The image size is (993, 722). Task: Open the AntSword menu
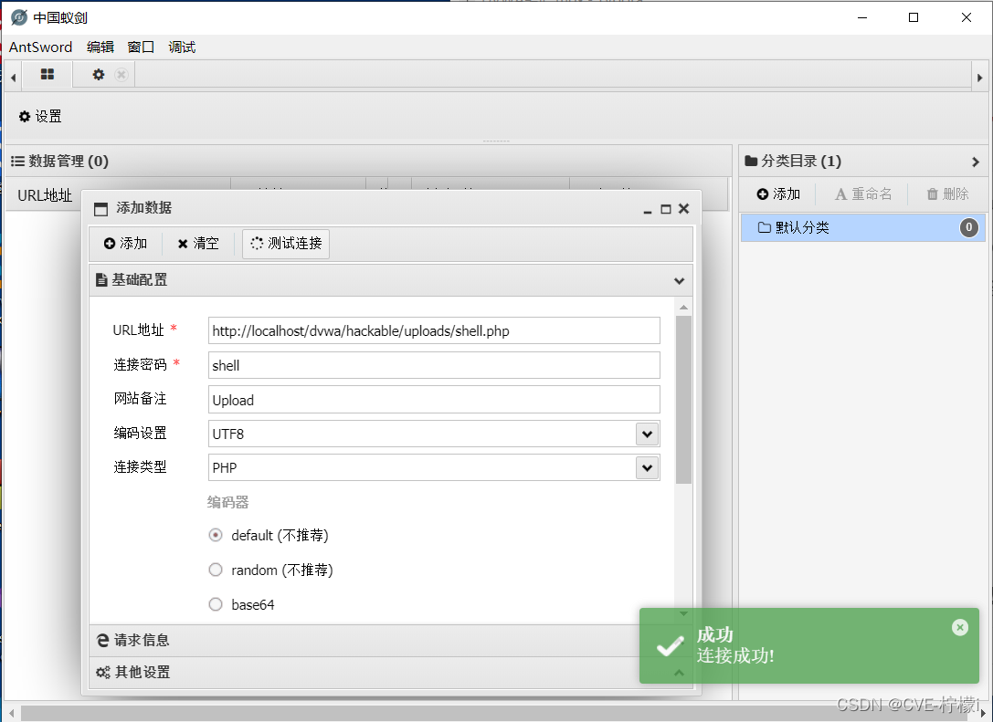40,47
